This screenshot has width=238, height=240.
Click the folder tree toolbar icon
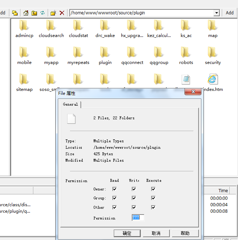click(x=15, y=13)
